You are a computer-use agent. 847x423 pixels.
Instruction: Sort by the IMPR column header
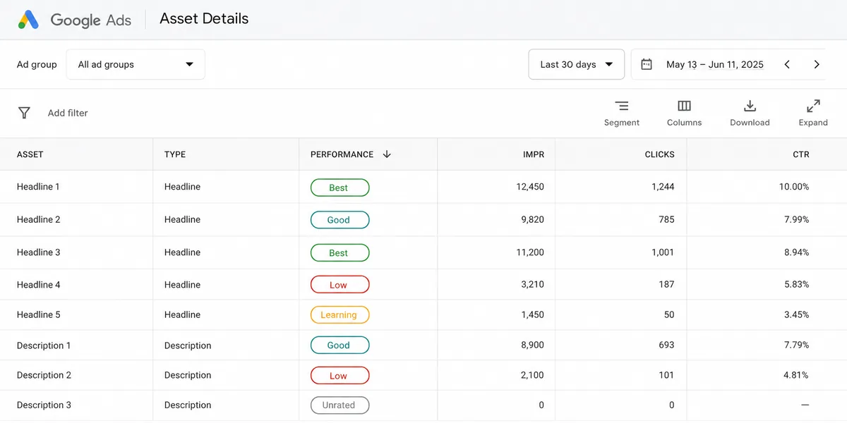[534, 154]
